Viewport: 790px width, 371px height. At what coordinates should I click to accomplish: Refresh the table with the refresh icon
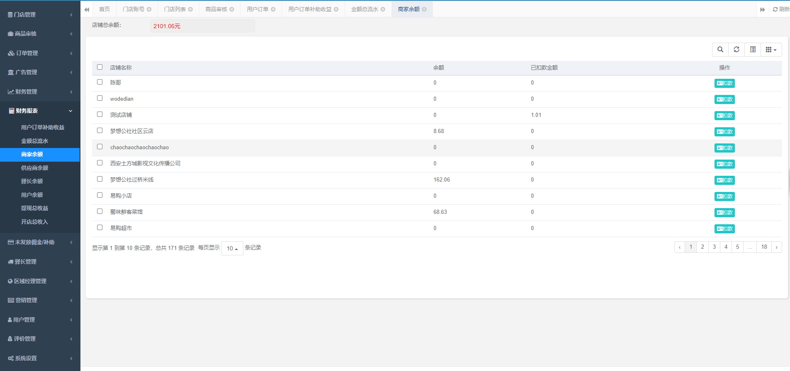[737, 50]
